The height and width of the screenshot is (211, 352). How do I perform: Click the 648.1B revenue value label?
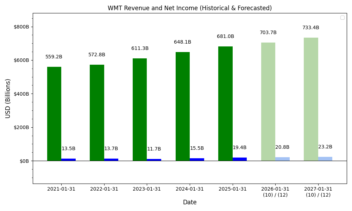click(182, 42)
